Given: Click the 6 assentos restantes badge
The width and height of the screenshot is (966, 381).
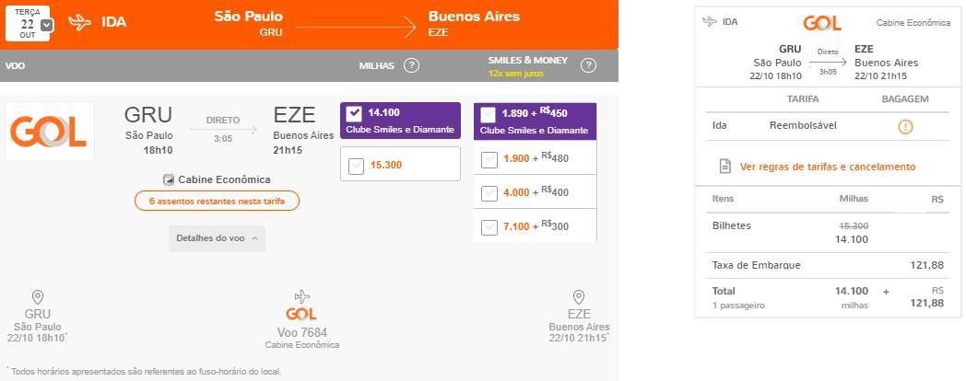Looking at the screenshot, I should [x=217, y=202].
